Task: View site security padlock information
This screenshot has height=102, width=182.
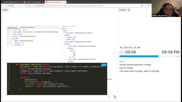Action: (x=29, y=6)
